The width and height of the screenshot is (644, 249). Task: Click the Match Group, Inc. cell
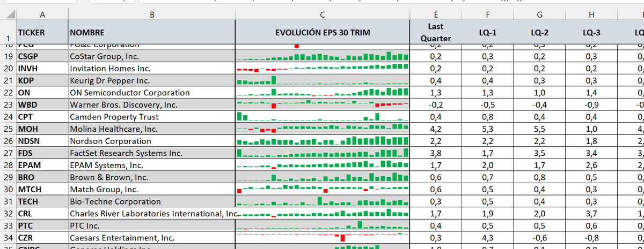pyautogui.click(x=152, y=190)
